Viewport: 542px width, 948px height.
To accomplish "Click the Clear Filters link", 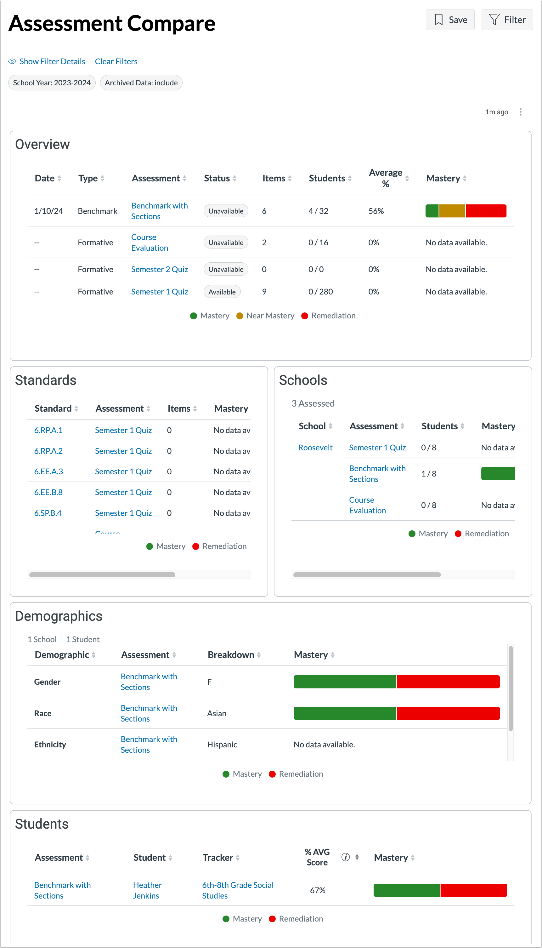I will click(116, 61).
